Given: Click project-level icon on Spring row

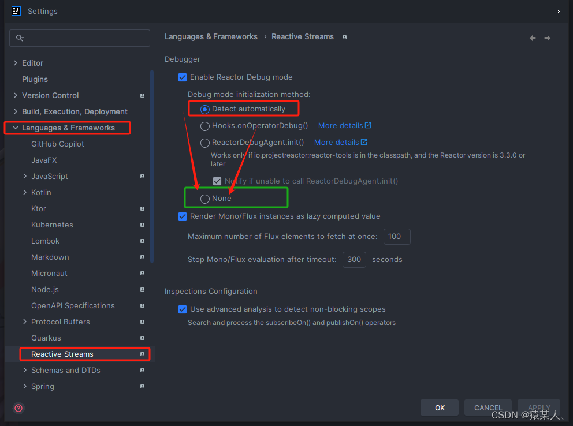Looking at the screenshot, I should point(142,386).
